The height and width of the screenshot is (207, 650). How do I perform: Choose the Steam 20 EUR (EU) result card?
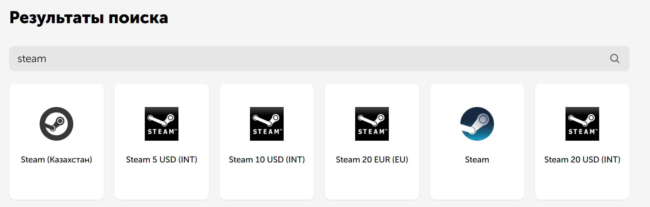(x=372, y=182)
